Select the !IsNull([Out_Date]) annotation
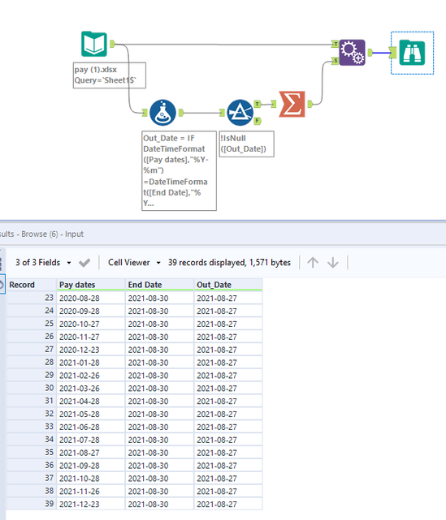446x520 pixels. (x=246, y=144)
